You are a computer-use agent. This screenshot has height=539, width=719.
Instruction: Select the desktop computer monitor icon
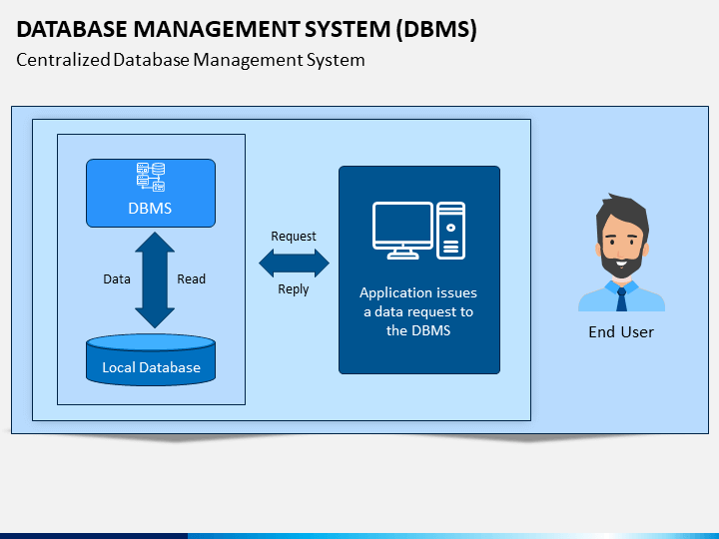tap(402, 231)
